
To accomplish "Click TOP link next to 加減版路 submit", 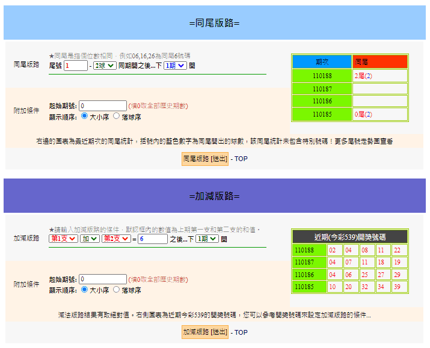I will pos(241,332).
